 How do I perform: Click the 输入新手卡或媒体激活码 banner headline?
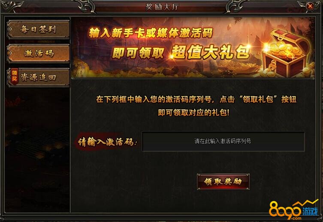[x=151, y=33]
